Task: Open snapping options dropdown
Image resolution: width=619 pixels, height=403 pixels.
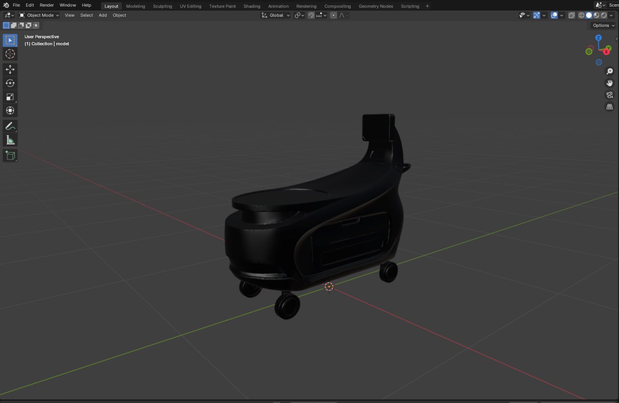Action: [322, 15]
